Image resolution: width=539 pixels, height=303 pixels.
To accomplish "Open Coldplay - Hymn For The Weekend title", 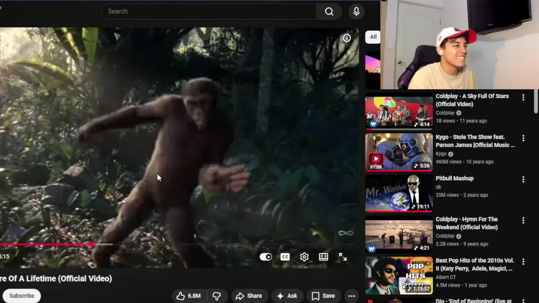I will click(x=467, y=223).
